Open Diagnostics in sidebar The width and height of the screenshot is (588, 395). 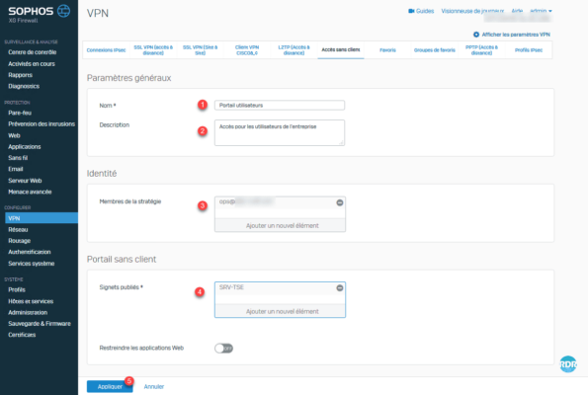(x=24, y=86)
